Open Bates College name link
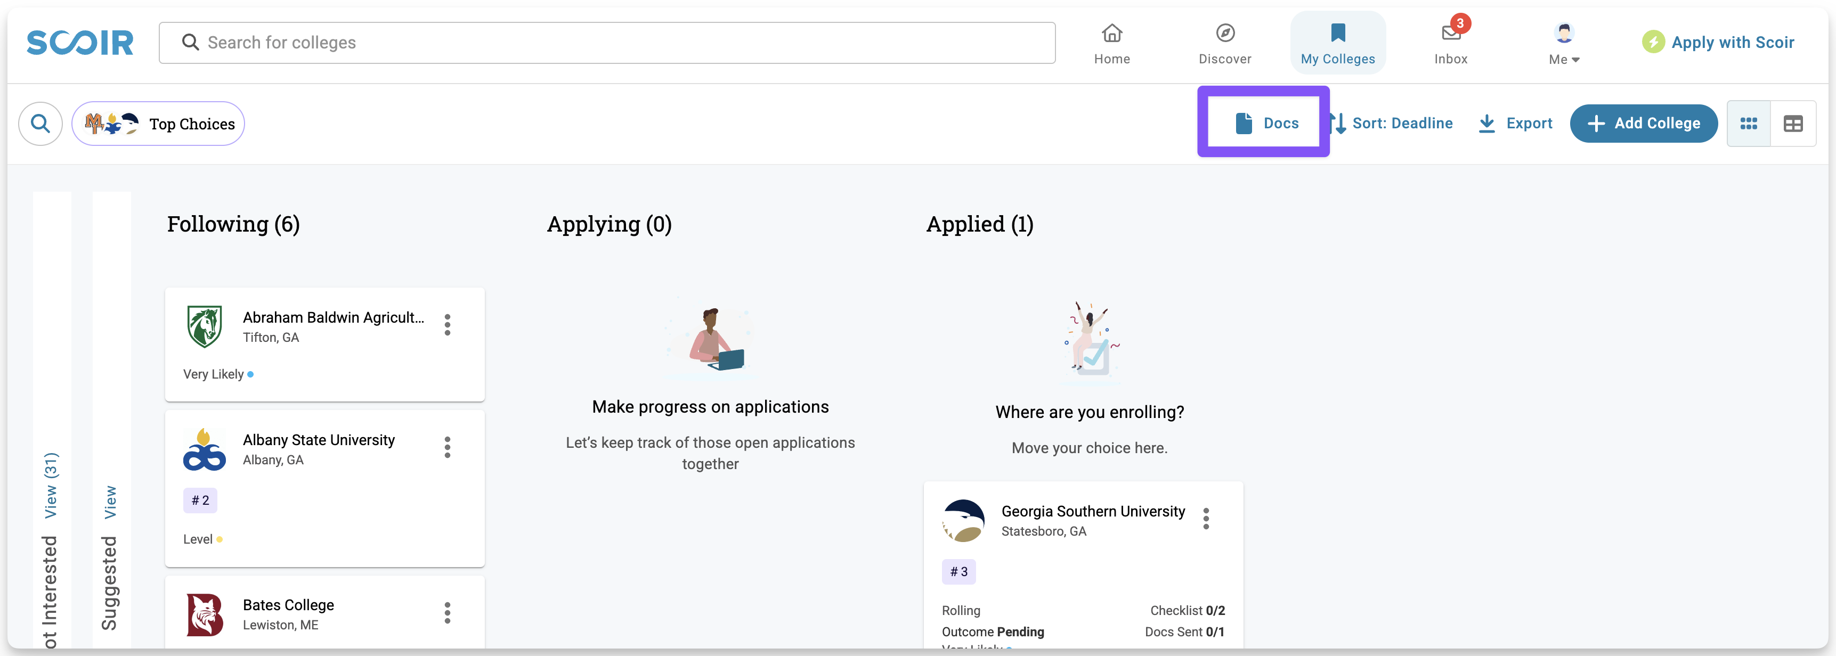This screenshot has height=656, width=1836. pos(288,605)
